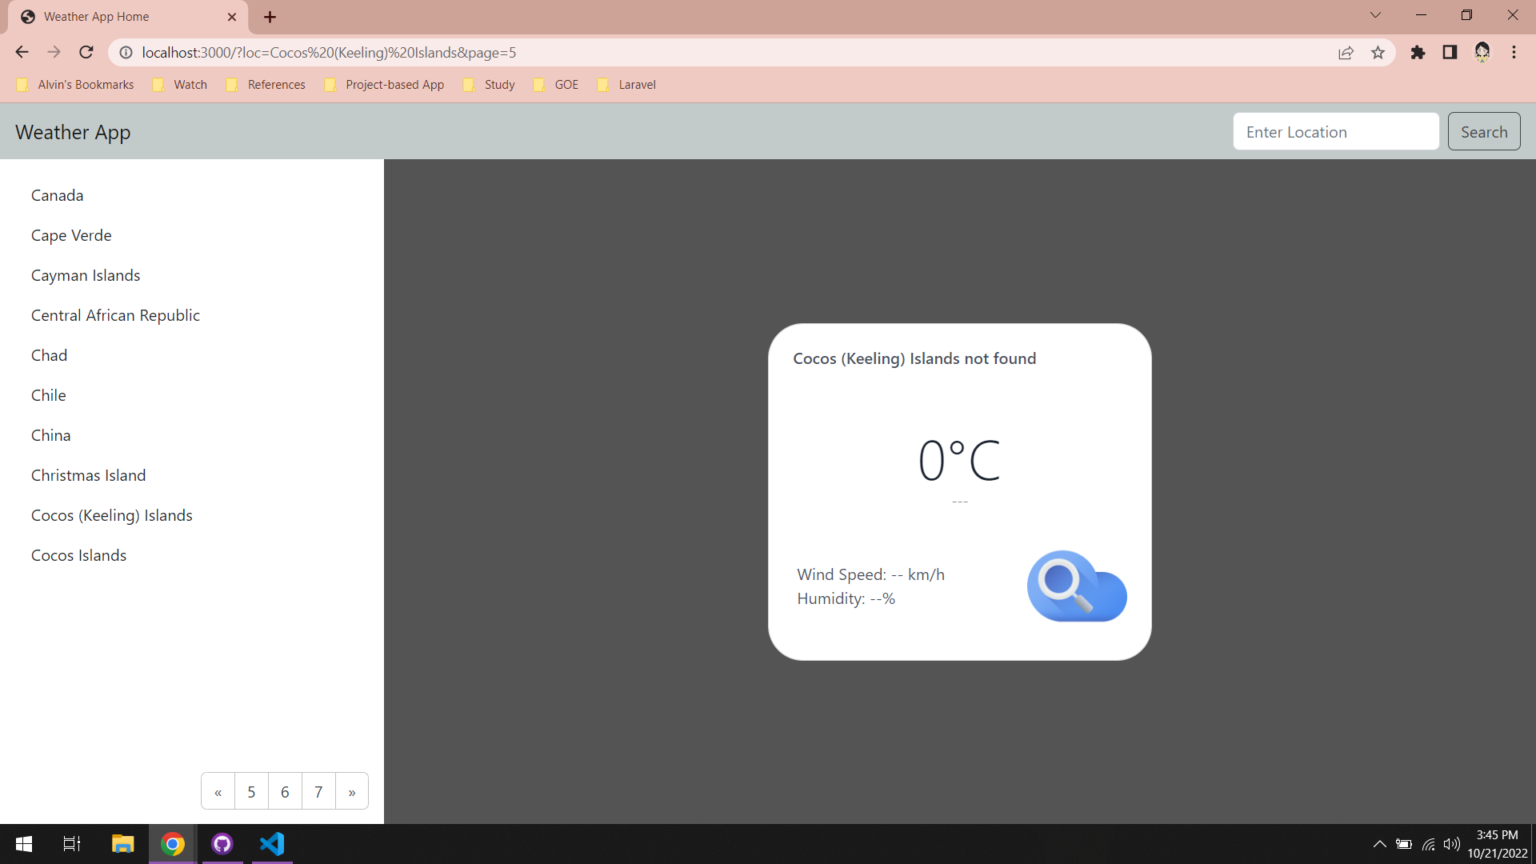Go to next pagination page »
The width and height of the screenshot is (1536, 864).
point(352,791)
